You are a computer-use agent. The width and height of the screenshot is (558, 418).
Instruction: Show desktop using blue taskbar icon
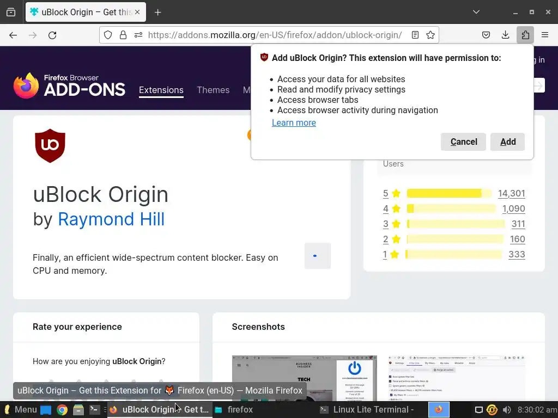(46, 410)
